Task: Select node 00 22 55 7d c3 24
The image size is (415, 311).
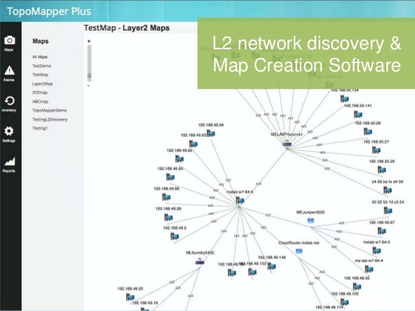Action: point(388,210)
